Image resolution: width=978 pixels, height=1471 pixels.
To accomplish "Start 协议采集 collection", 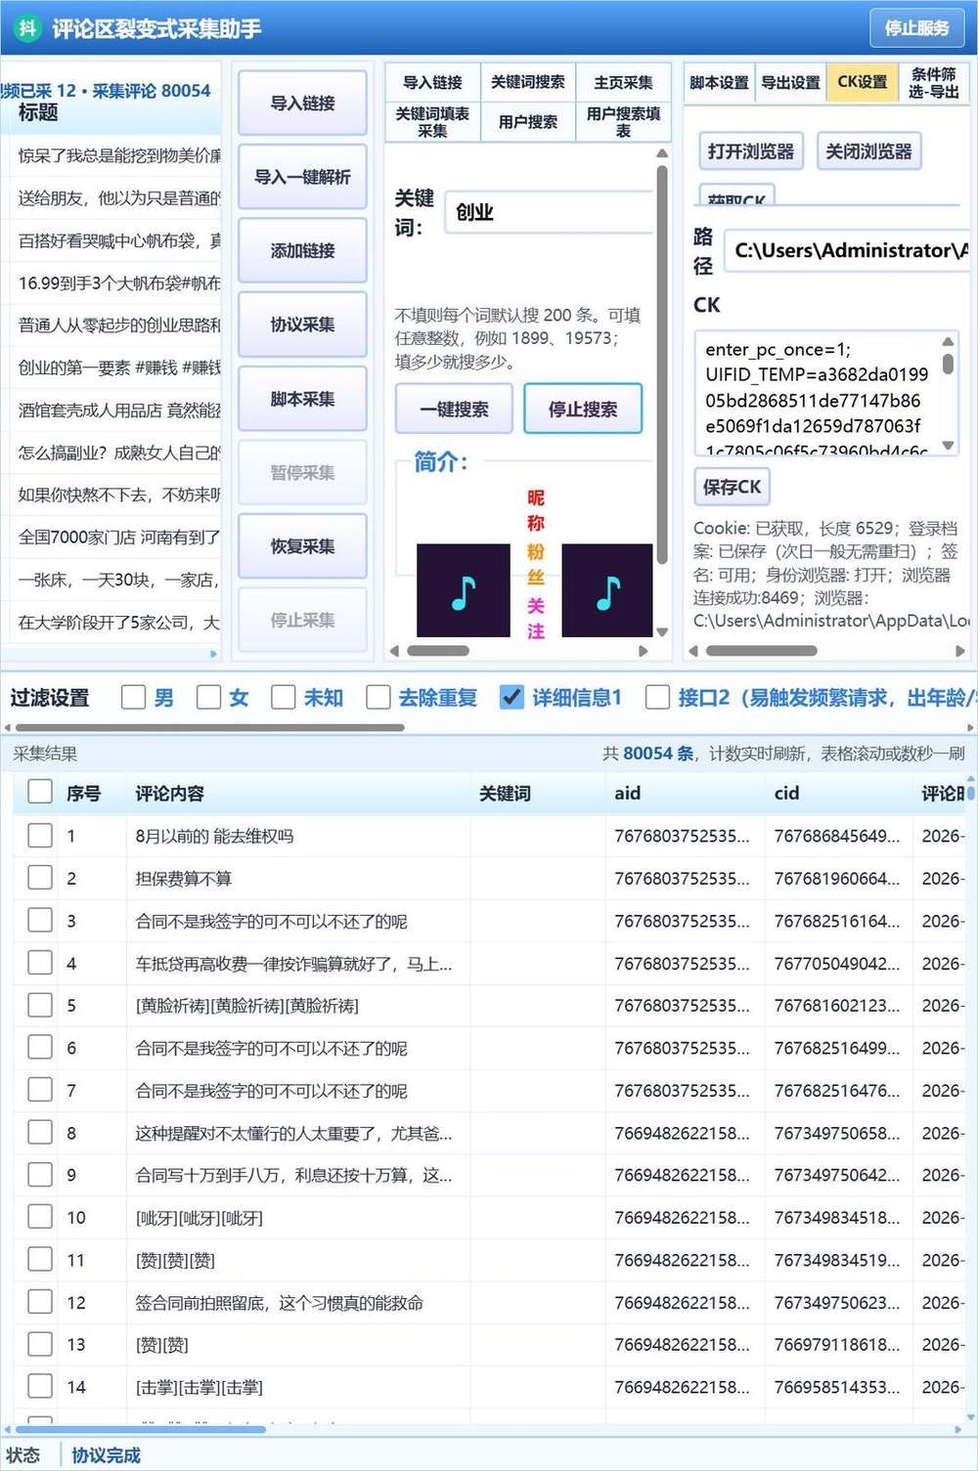I will [x=302, y=324].
